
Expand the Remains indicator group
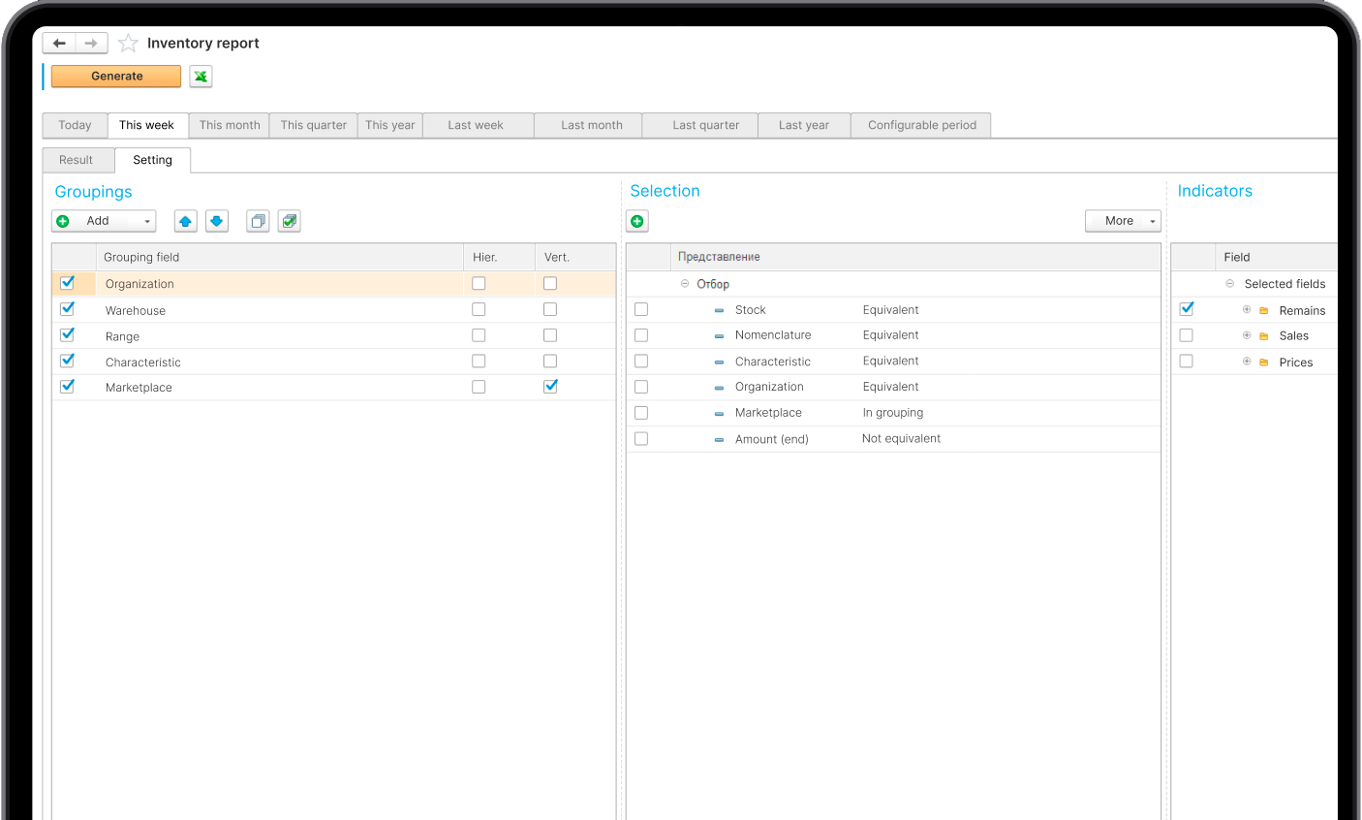tap(1247, 309)
